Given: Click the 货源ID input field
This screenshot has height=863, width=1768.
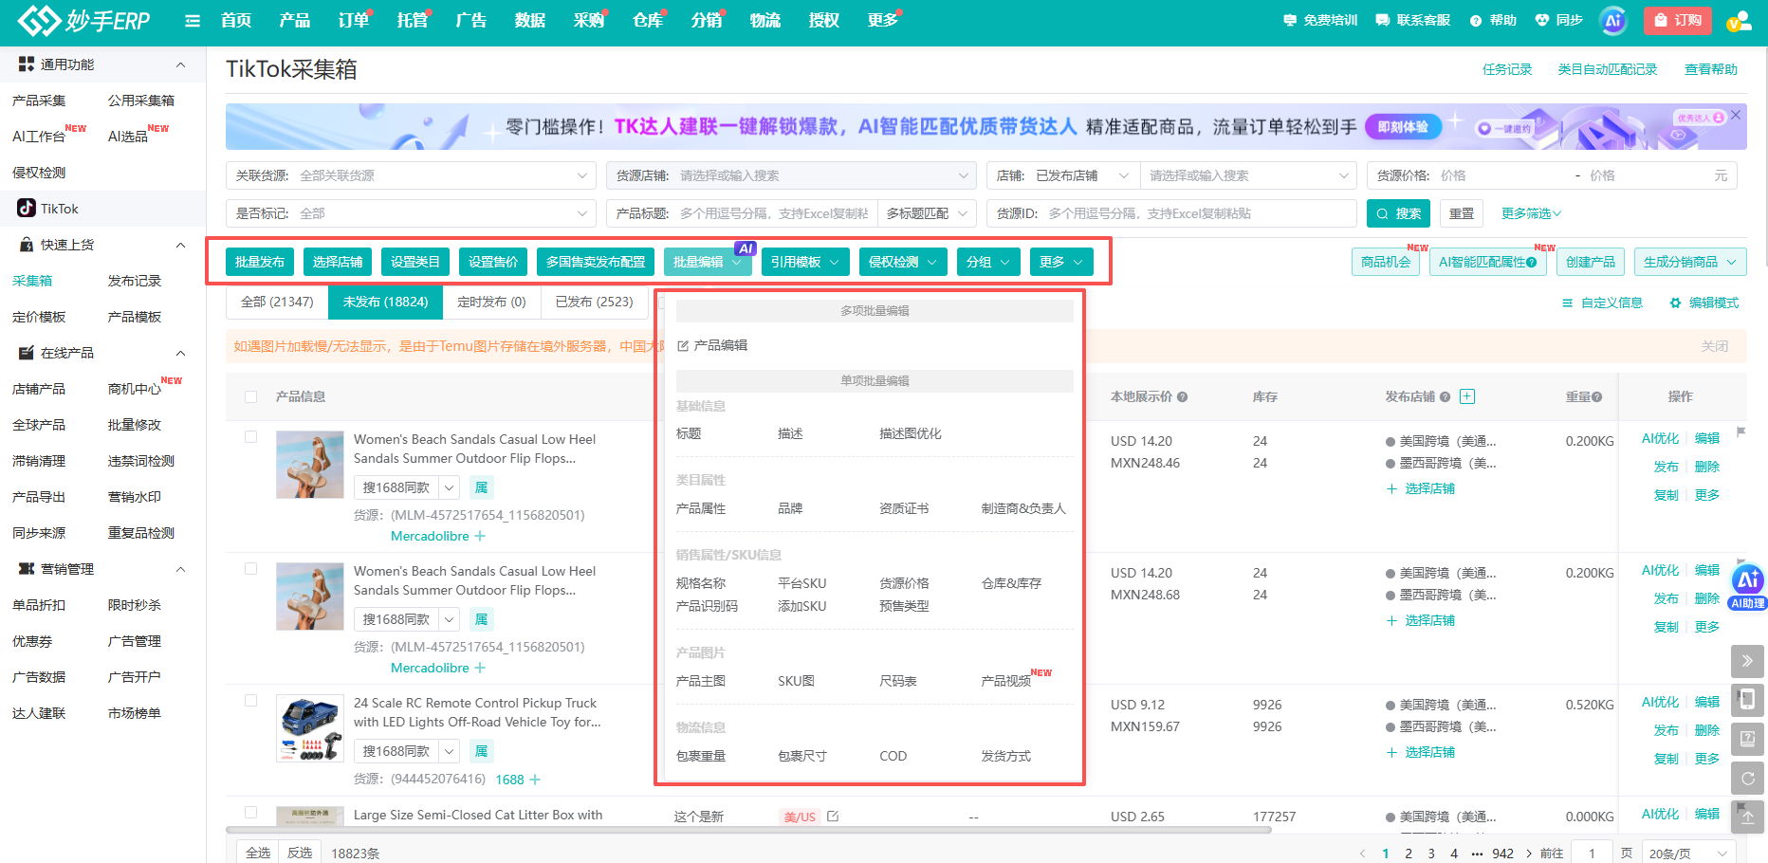Looking at the screenshot, I should [1171, 213].
